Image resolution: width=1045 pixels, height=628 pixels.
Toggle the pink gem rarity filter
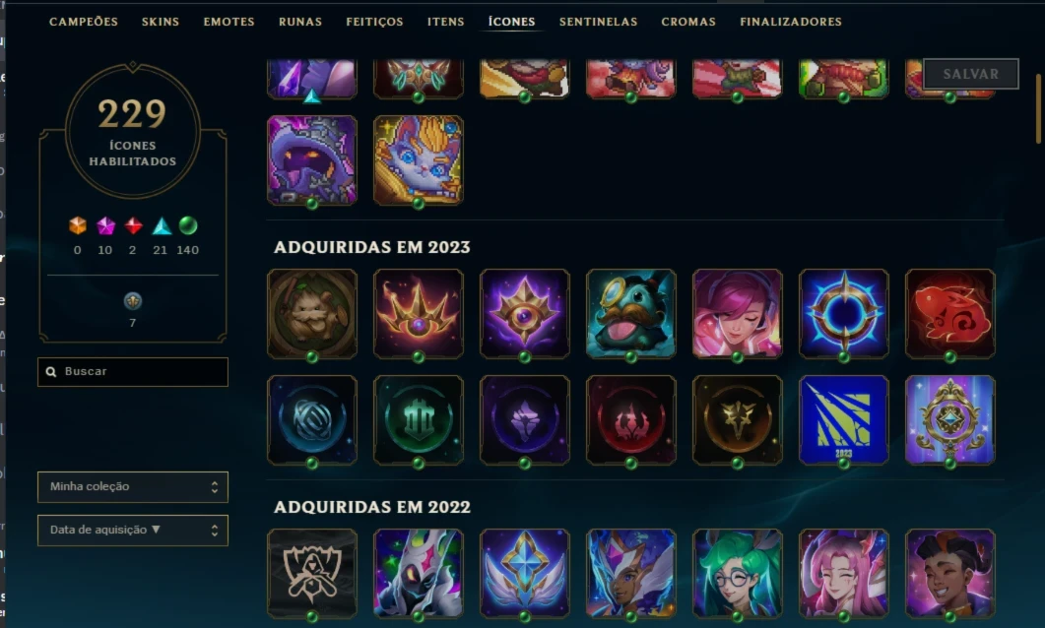pyautogui.click(x=105, y=225)
